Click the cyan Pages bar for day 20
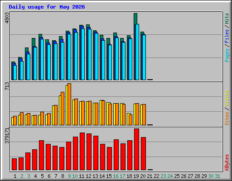Screen dimensions: 232x181 click(144, 57)
